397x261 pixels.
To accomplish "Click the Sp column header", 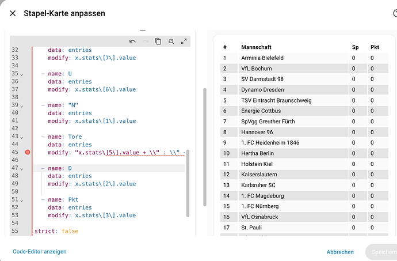I will tap(355, 47).
